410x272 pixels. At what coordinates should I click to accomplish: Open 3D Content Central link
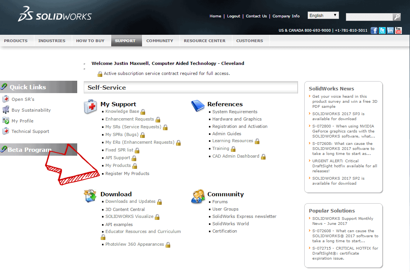[125, 209]
